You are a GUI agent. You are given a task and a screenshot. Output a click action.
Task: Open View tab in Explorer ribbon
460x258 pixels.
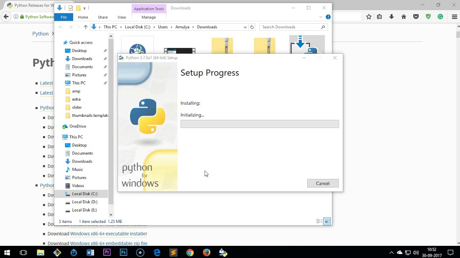(x=122, y=17)
